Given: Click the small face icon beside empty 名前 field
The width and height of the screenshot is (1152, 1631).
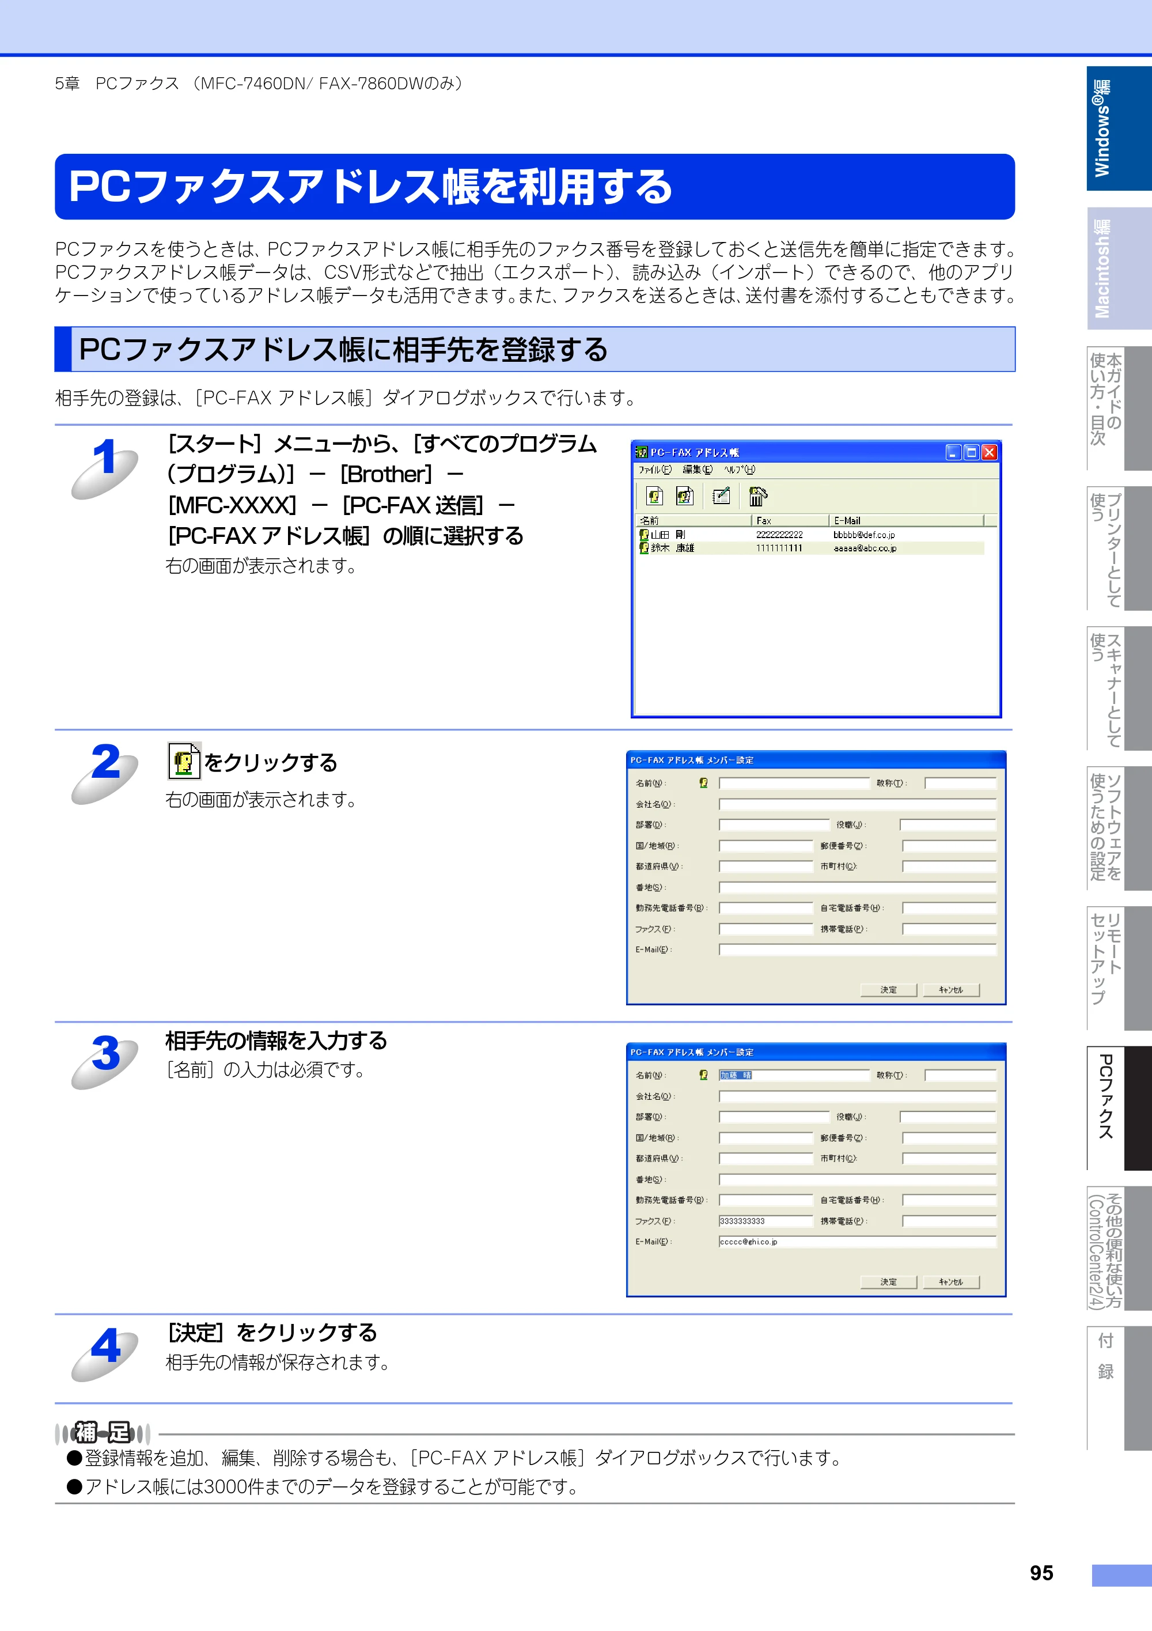Looking at the screenshot, I should coord(703,783).
